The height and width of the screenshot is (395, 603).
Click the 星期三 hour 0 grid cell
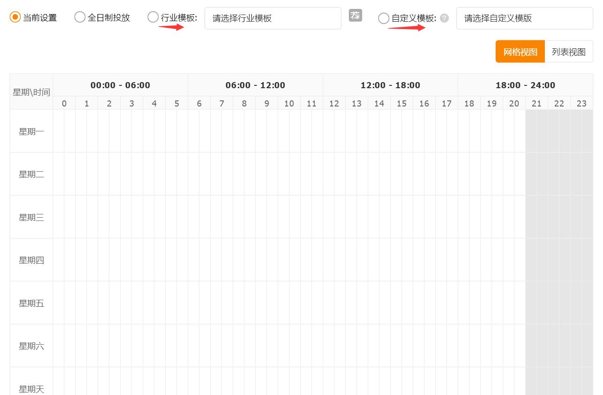point(64,217)
